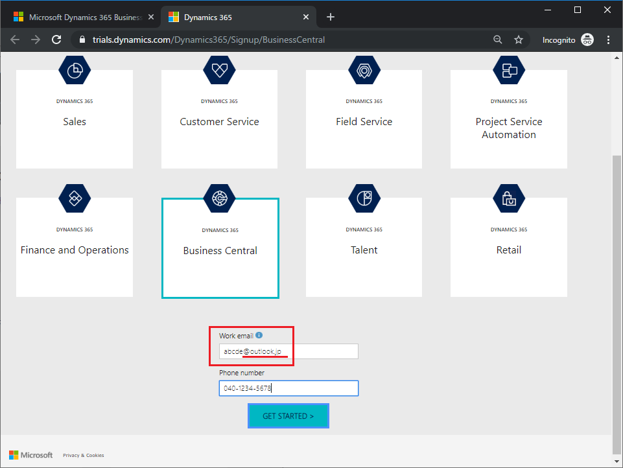
Task: Click the GET STARTED button
Action: [x=288, y=416]
